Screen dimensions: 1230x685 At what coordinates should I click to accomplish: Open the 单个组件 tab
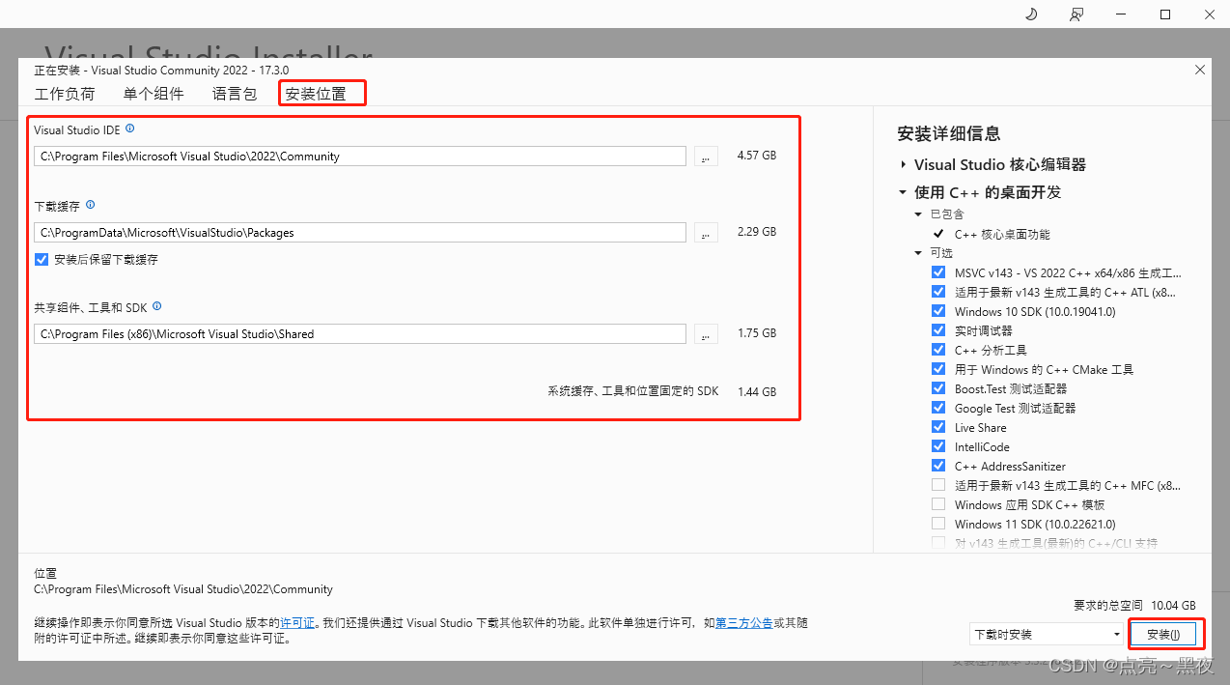(x=153, y=93)
